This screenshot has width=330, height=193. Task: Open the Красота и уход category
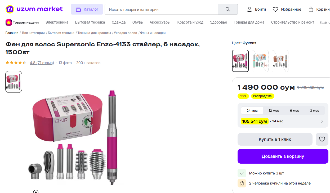pyautogui.click(x=190, y=23)
